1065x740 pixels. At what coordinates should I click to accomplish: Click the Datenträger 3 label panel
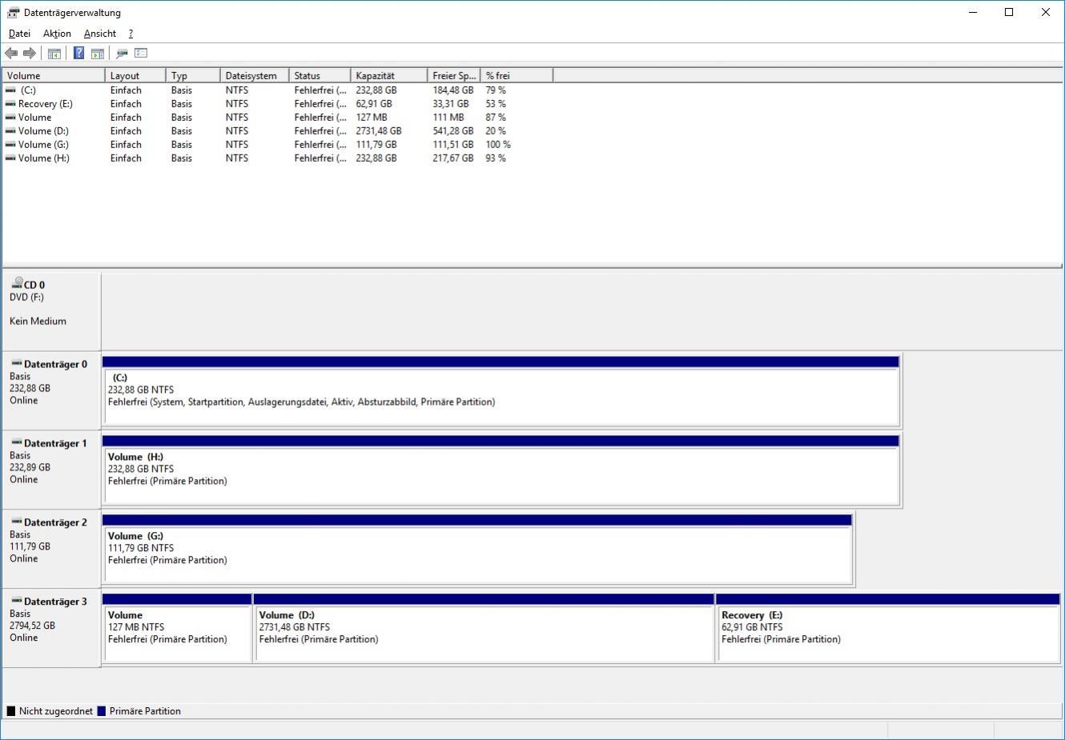51,629
